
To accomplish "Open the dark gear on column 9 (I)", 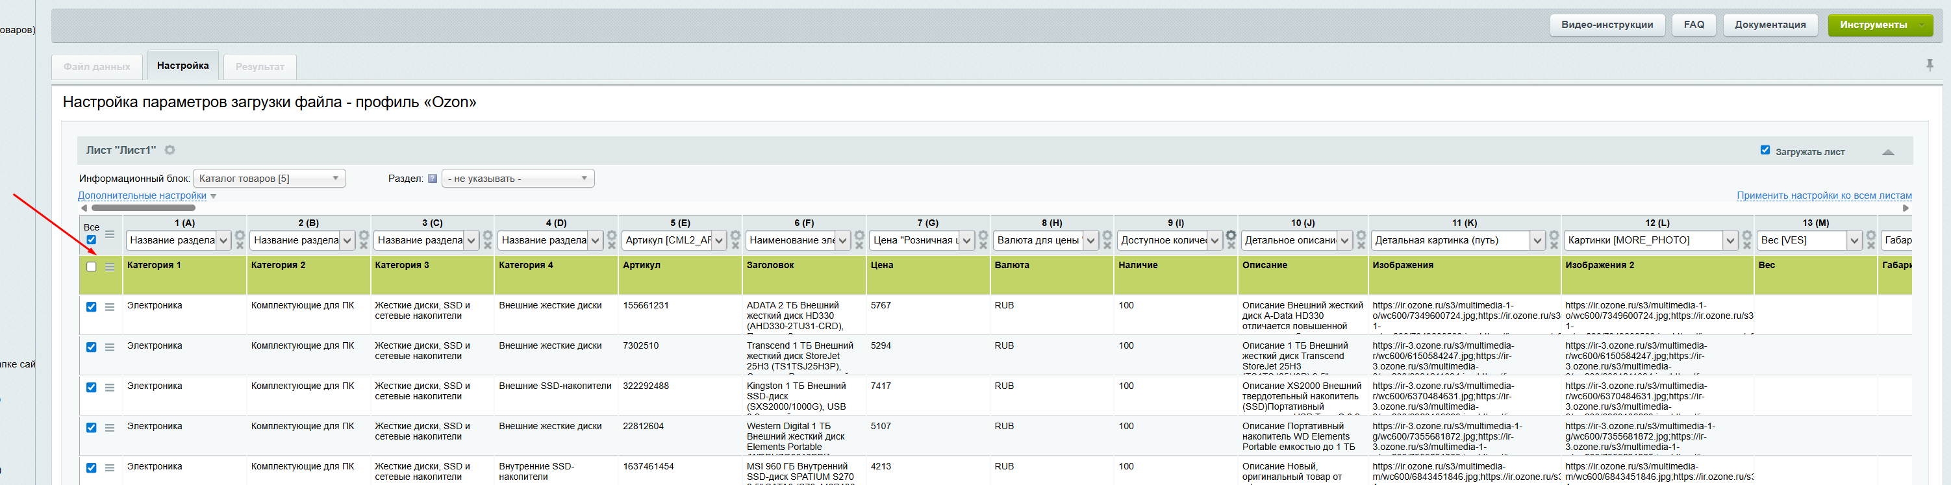I will click(x=1231, y=234).
